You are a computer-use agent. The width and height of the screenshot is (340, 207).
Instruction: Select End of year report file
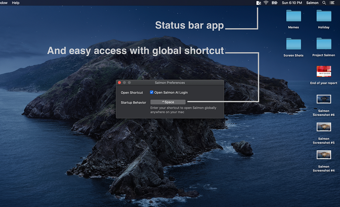point(324,71)
